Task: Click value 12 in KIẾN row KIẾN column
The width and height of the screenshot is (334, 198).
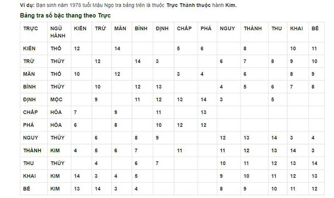Action: (77, 48)
